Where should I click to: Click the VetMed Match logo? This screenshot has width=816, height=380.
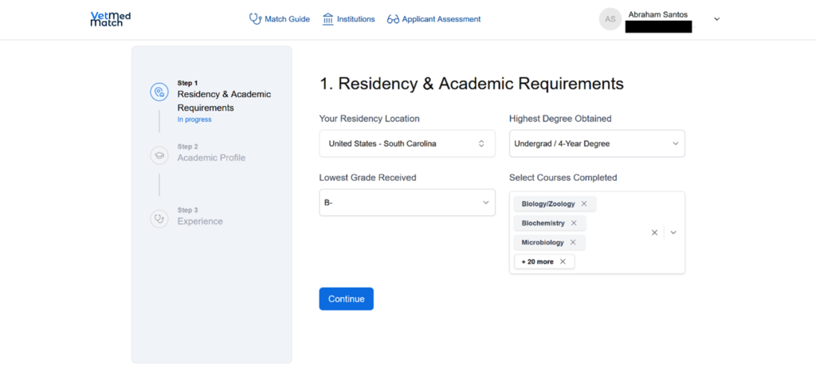click(x=110, y=19)
